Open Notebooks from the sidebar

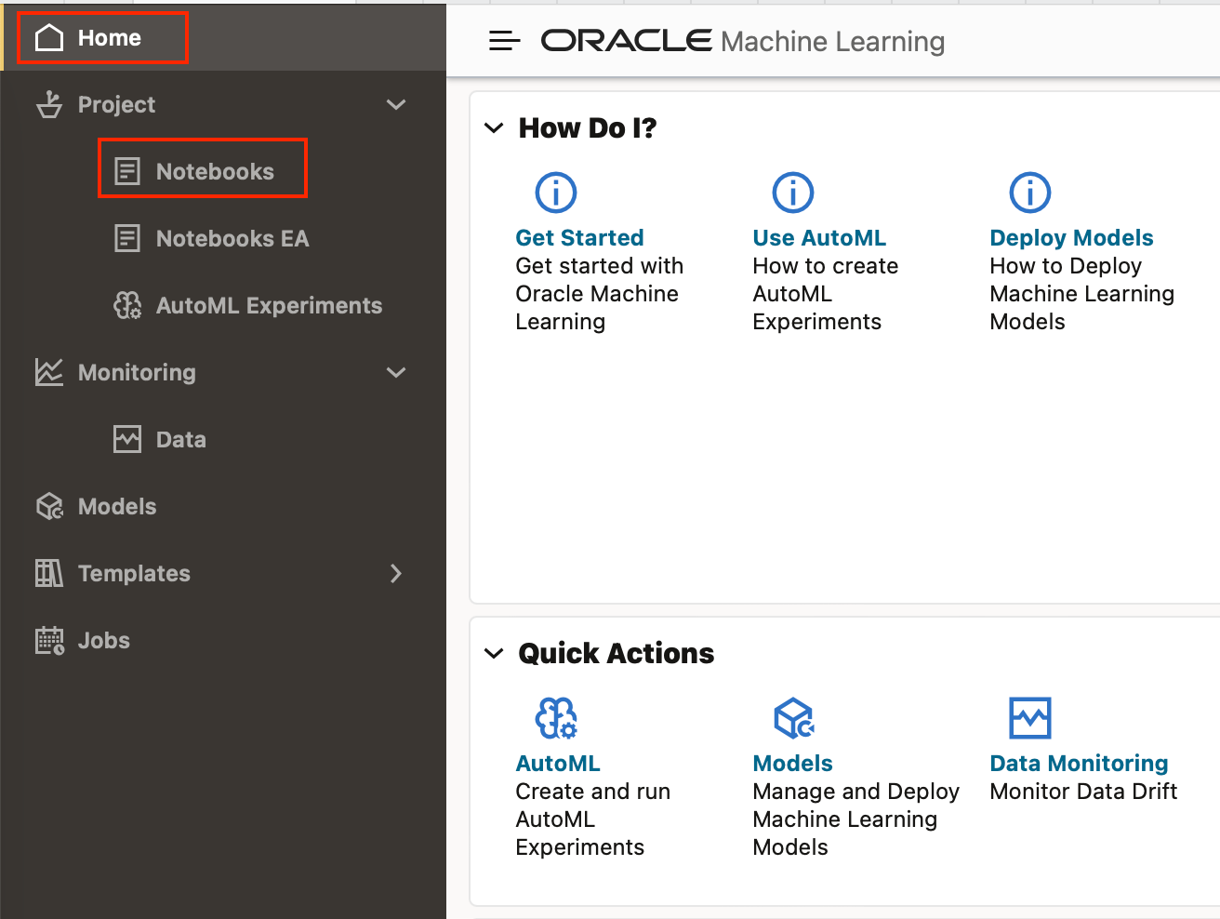tap(214, 172)
